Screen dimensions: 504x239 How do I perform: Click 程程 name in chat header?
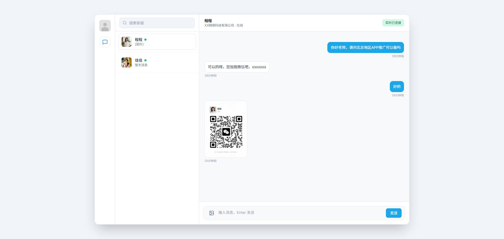pos(208,20)
